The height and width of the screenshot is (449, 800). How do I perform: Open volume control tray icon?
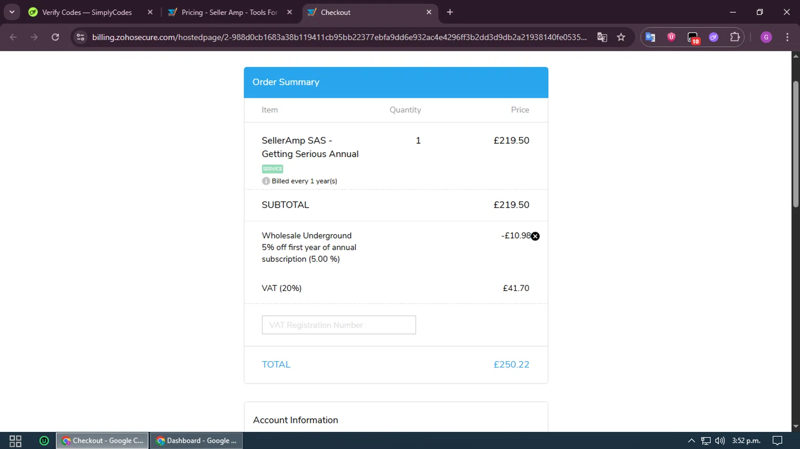720,441
